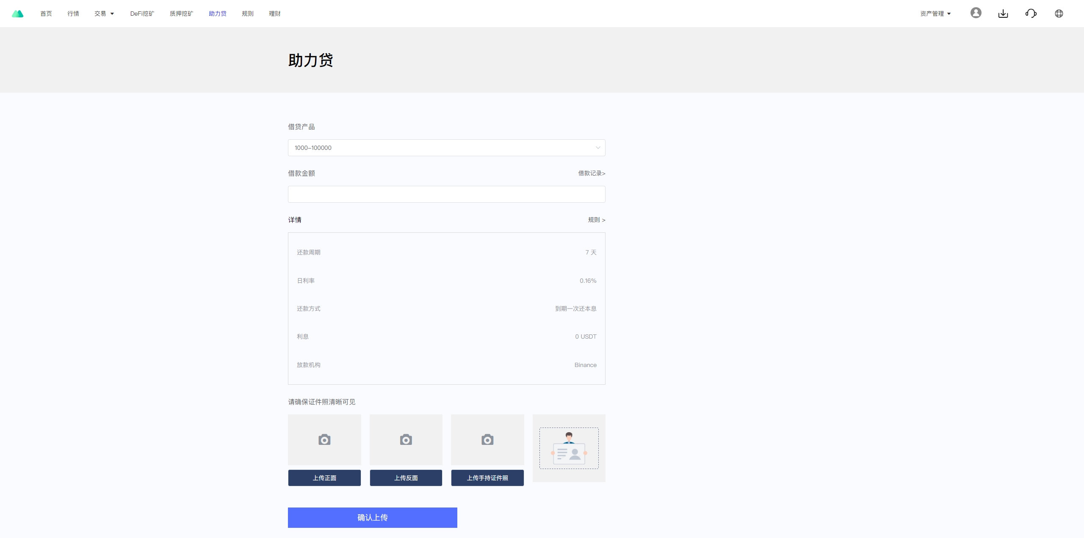Viewport: 1084px width, 538px height.
Task: Open customer support headset icon
Action: [x=1031, y=14]
